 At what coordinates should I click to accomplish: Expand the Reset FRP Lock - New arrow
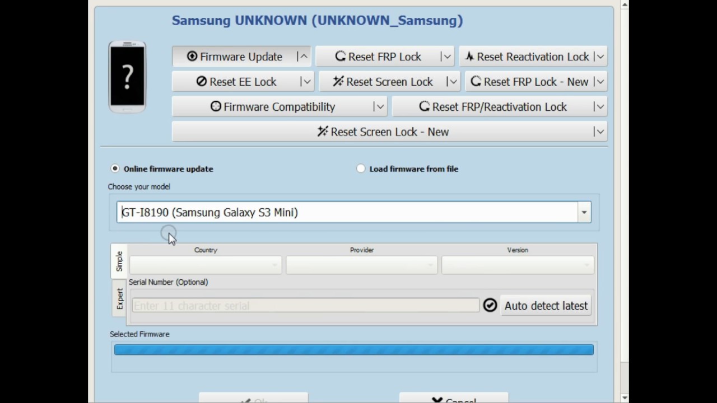[600, 82]
